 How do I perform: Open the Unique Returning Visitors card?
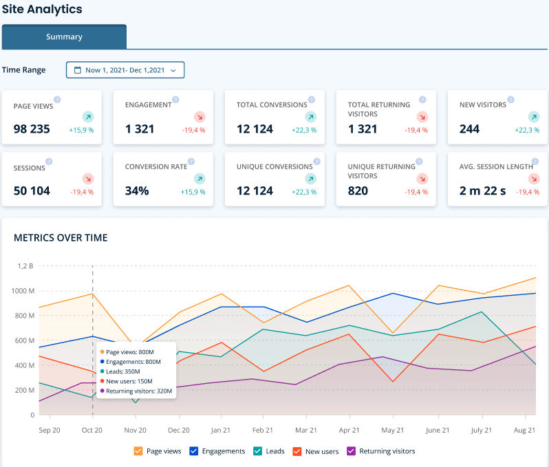[386, 179]
